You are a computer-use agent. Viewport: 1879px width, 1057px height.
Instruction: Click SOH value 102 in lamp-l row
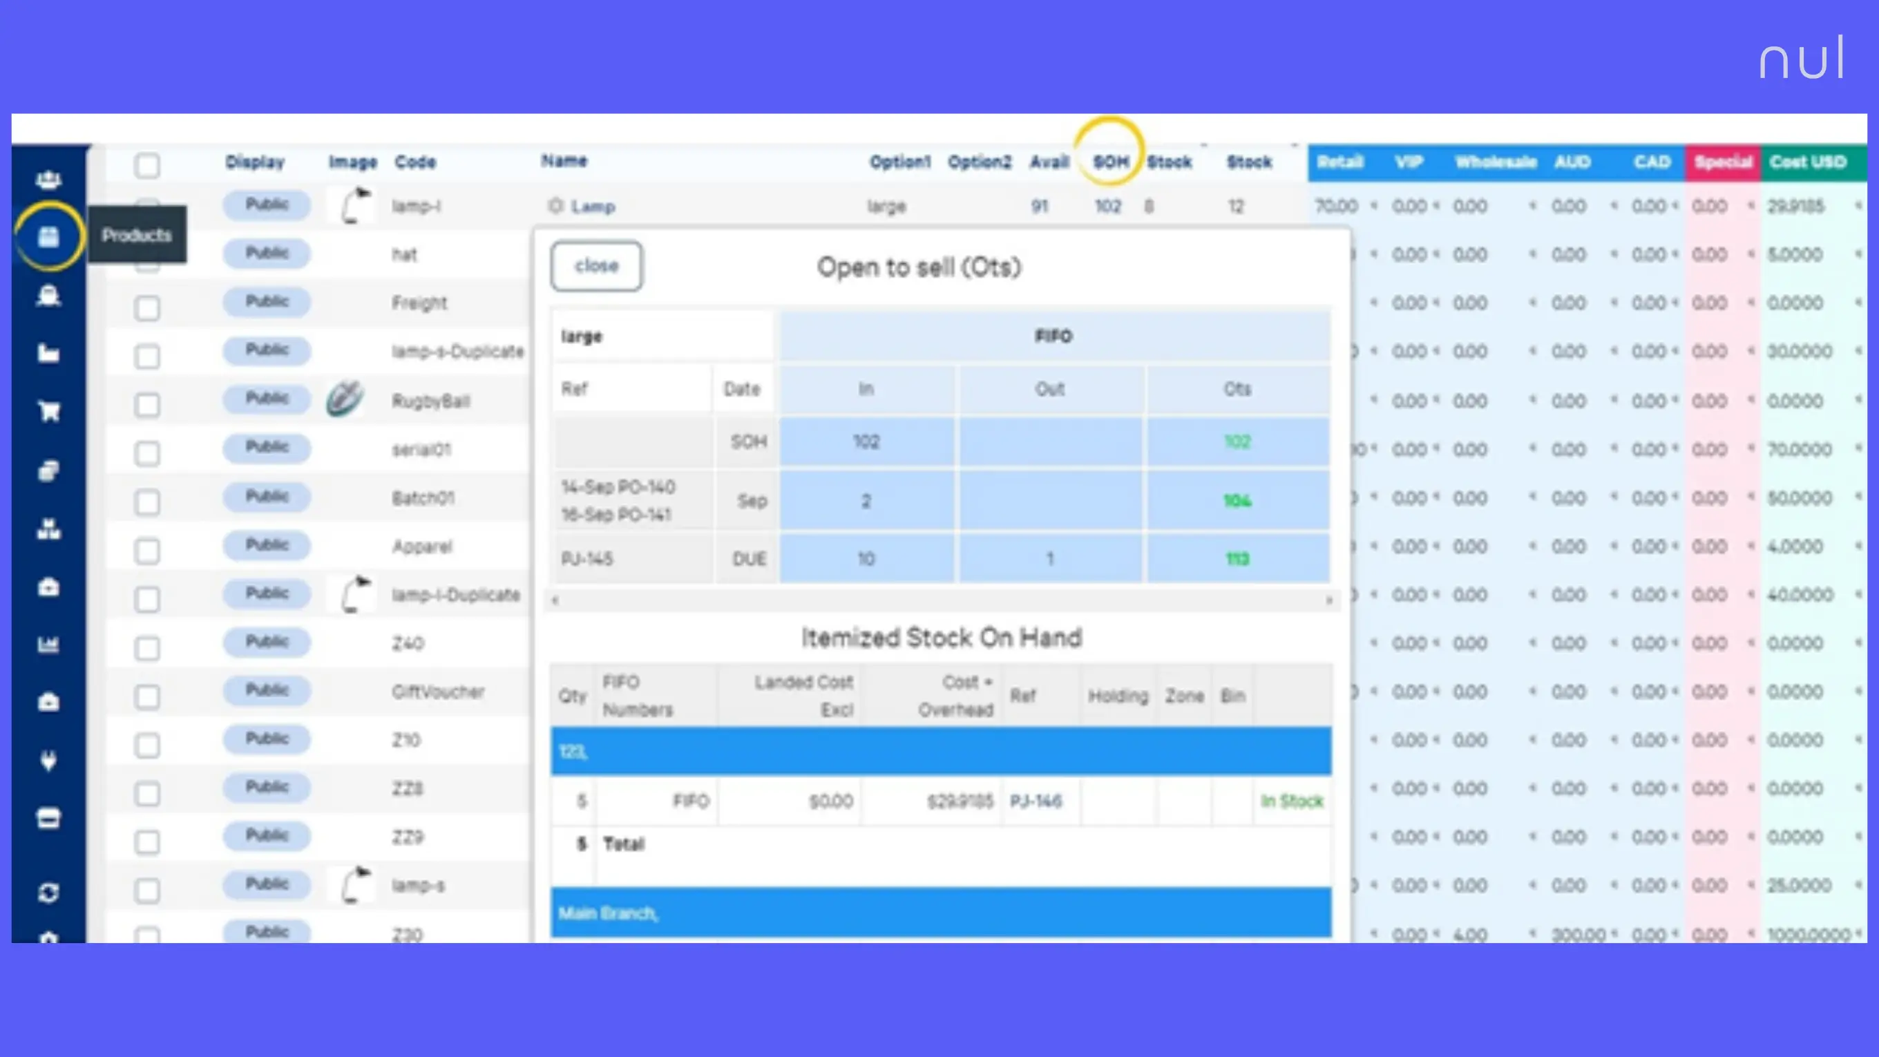coord(1107,207)
